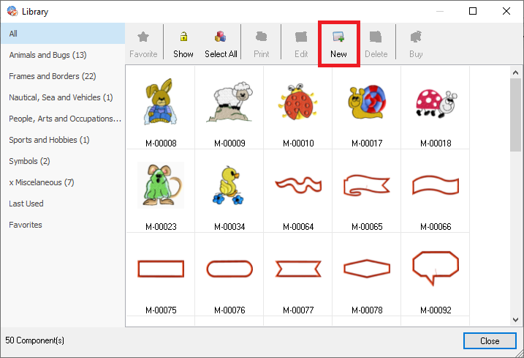Click the scrollbar down arrow
524x358 pixels.
coord(515,320)
